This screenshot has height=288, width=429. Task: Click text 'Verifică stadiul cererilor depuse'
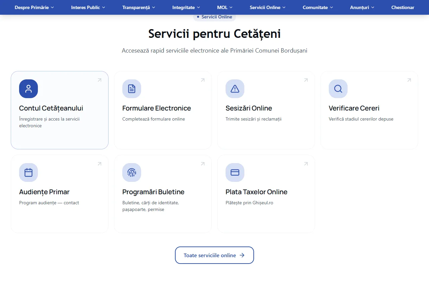(x=361, y=119)
